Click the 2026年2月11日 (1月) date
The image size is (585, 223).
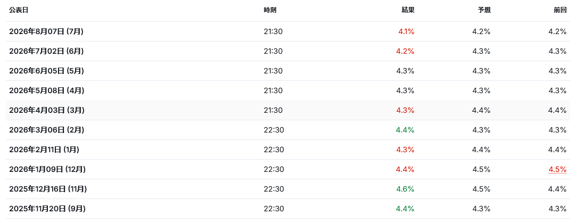click(44, 150)
